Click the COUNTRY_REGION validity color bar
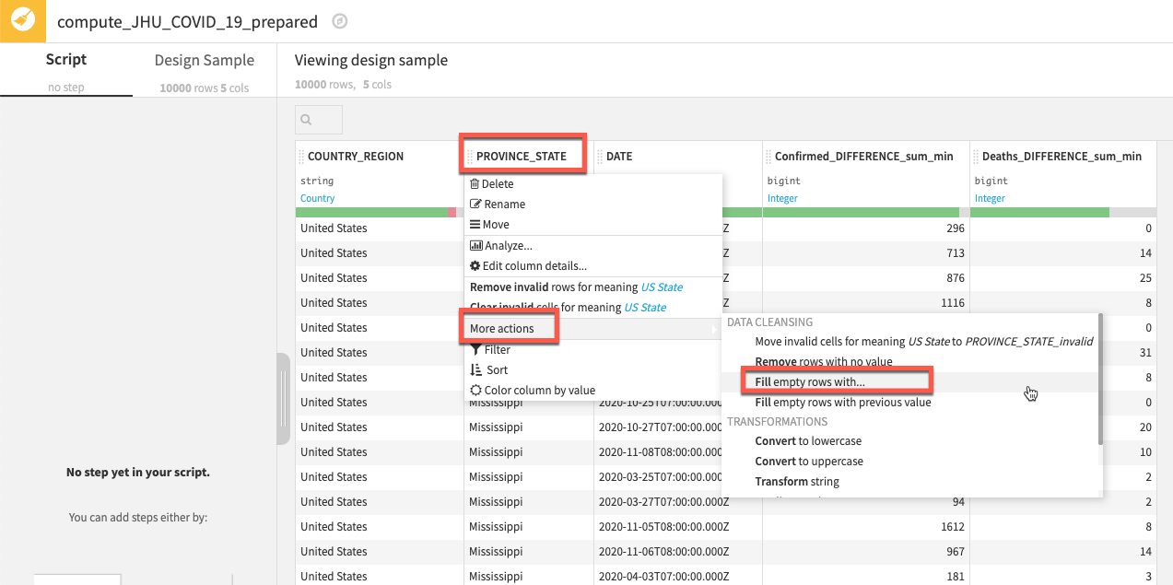Image resolution: width=1173 pixels, height=585 pixels. tap(373, 213)
